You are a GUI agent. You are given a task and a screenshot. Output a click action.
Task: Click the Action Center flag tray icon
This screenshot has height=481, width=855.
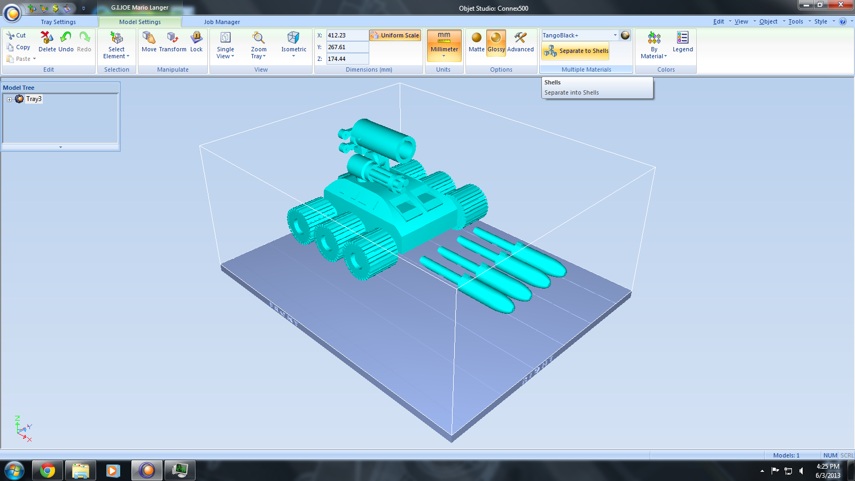[x=775, y=471]
